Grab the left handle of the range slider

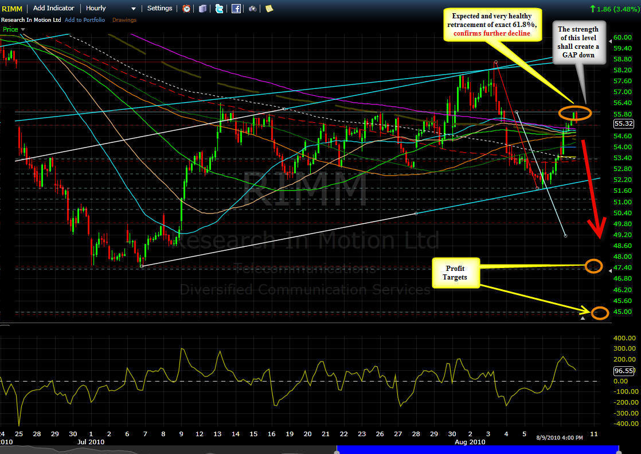click(337, 452)
